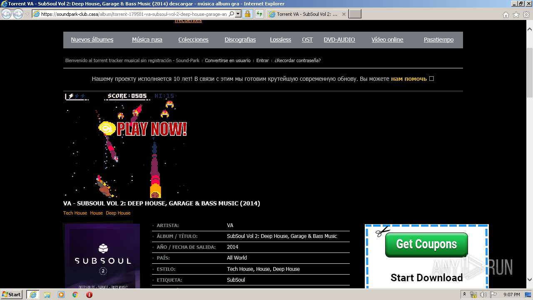Open the Opera red taskbar icon
The image size is (533, 300).
[x=89, y=295]
